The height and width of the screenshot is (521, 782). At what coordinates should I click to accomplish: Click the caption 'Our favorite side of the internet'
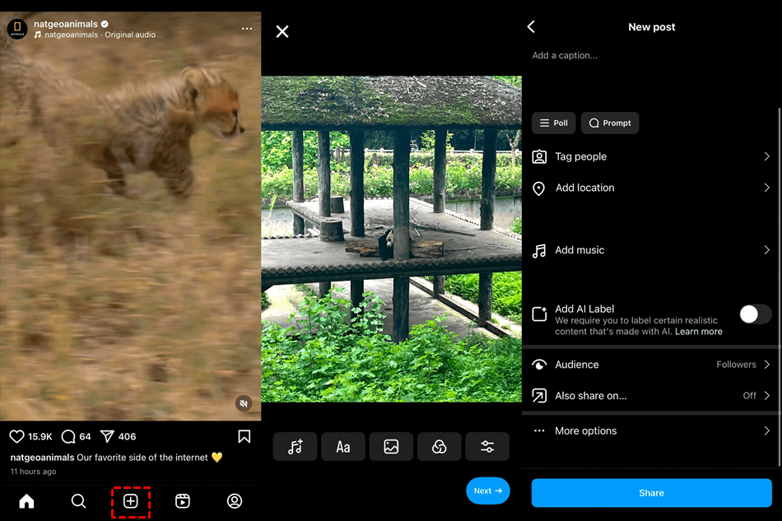point(142,457)
